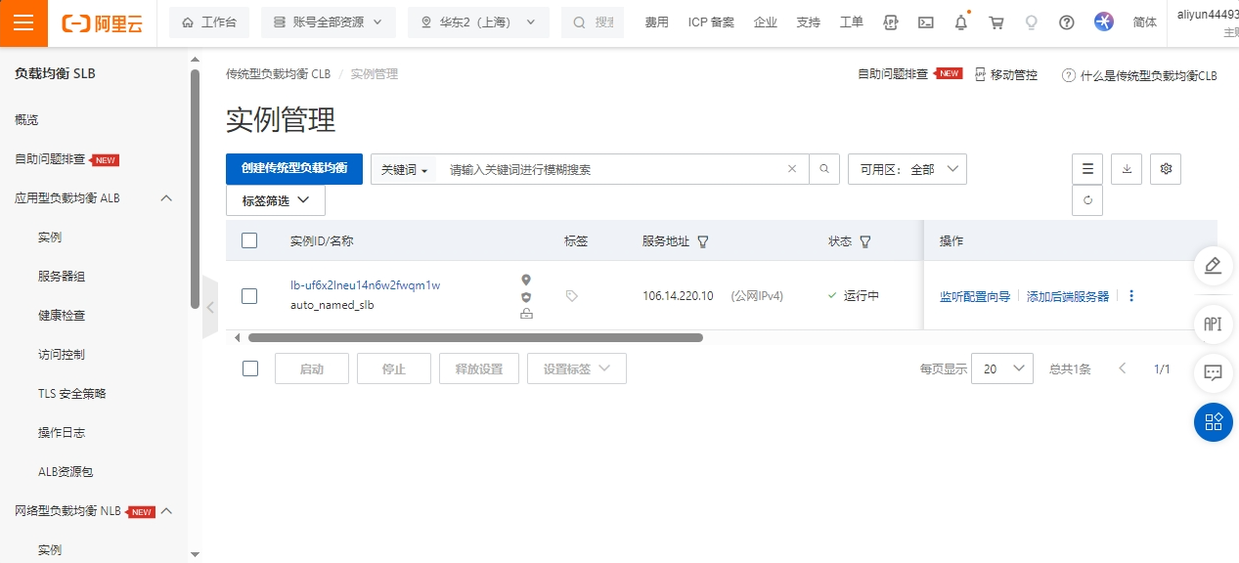Download the instance list via export icon

1127,169
